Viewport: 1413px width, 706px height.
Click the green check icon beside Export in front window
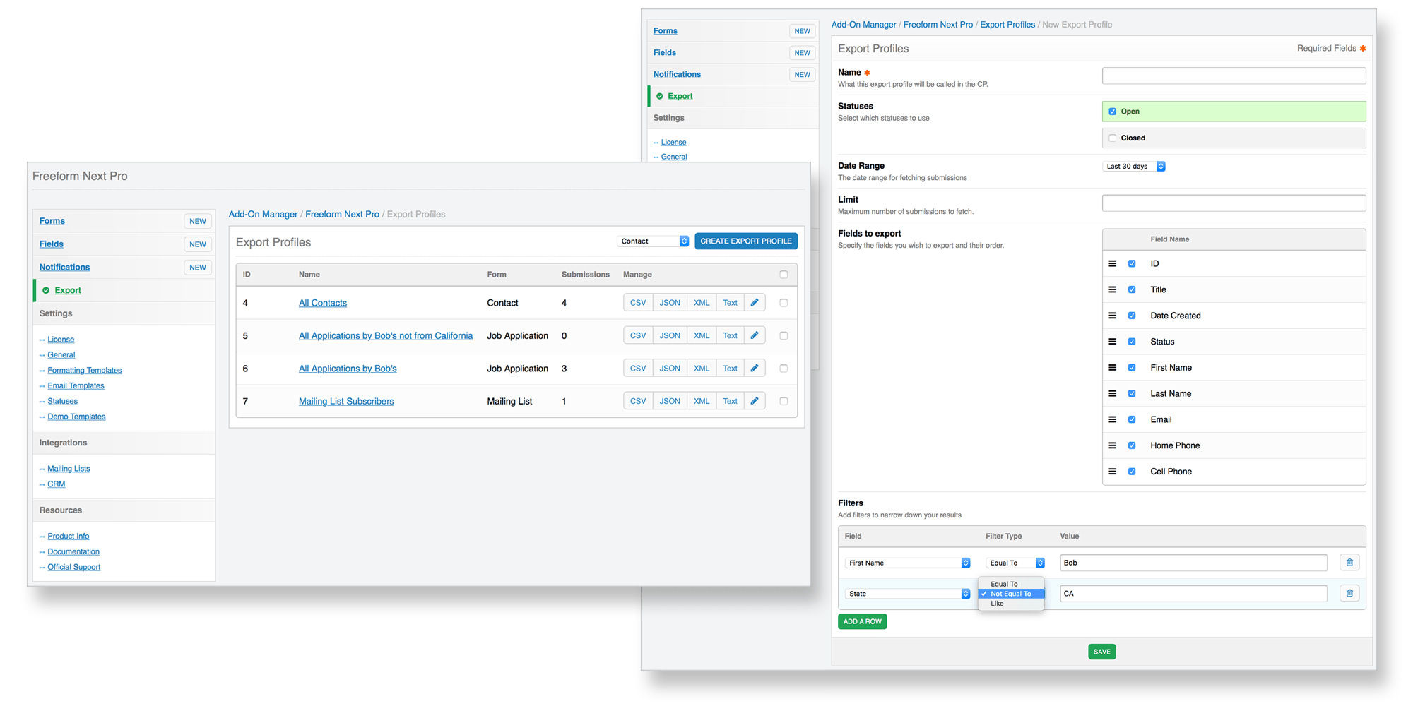coord(46,290)
